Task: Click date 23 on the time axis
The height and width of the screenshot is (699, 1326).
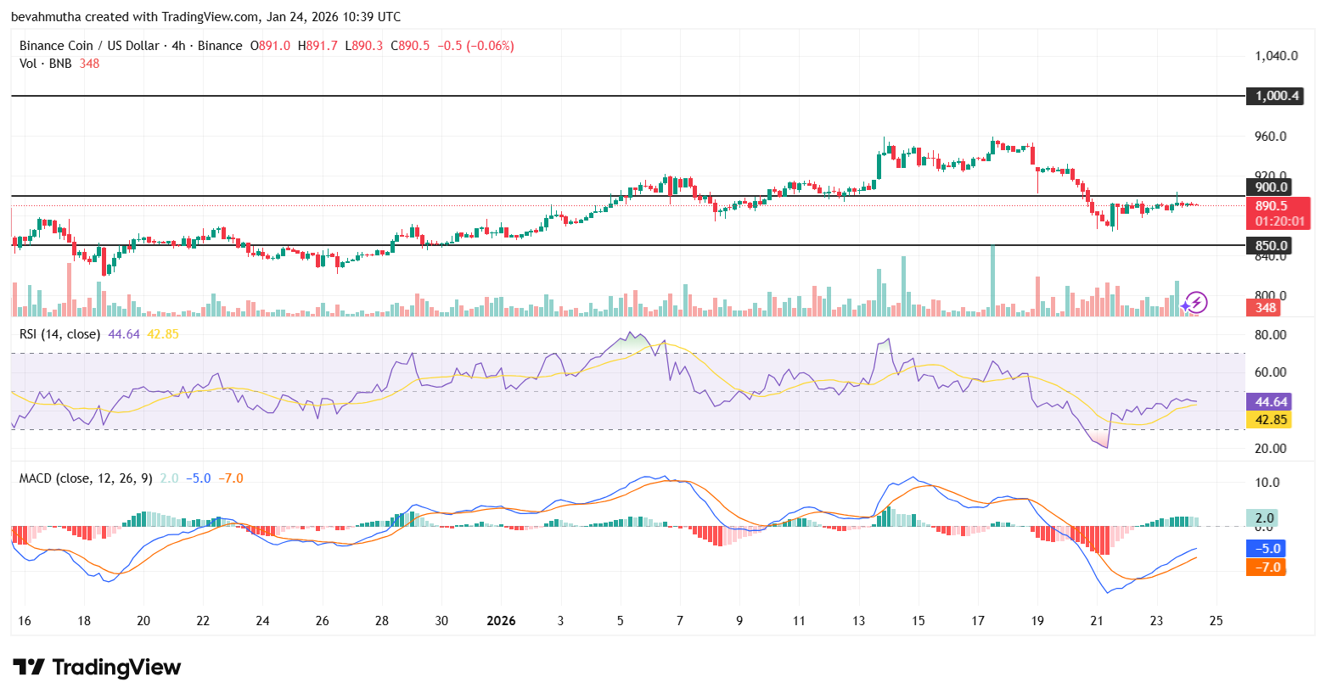Action: pos(1157,621)
